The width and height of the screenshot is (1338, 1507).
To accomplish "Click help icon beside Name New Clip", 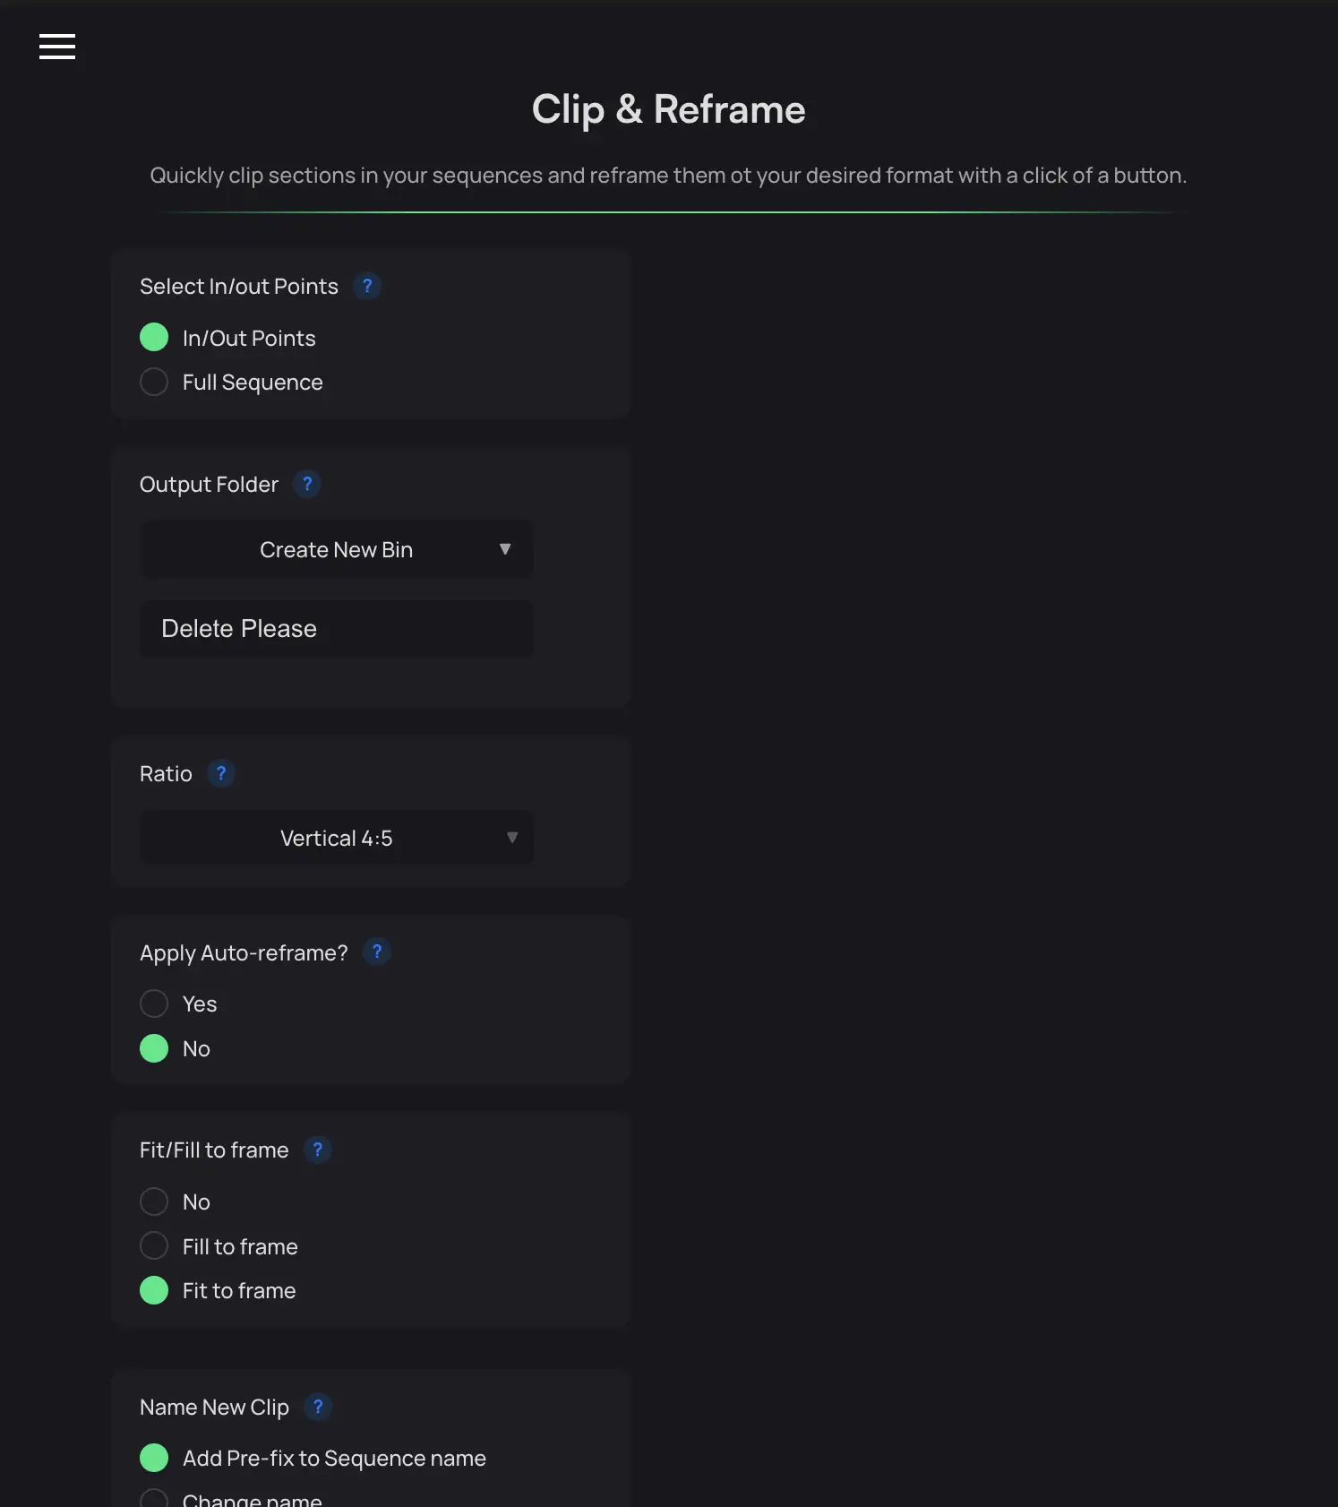I will coord(318,1407).
